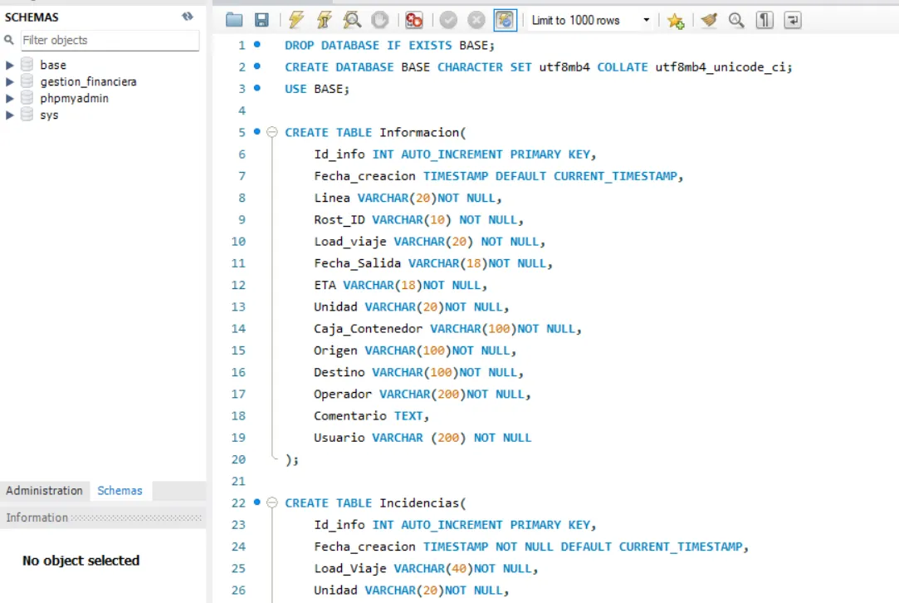Image resolution: width=899 pixels, height=603 pixels.
Task: Commit transaction checkmark icon
Action: point(448,20)
